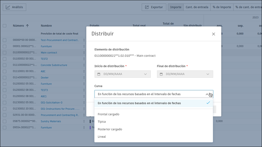Close the Distribuir dialog with the X icon
The height and width of the screenshot is (147, 262).
pos(214,34)
